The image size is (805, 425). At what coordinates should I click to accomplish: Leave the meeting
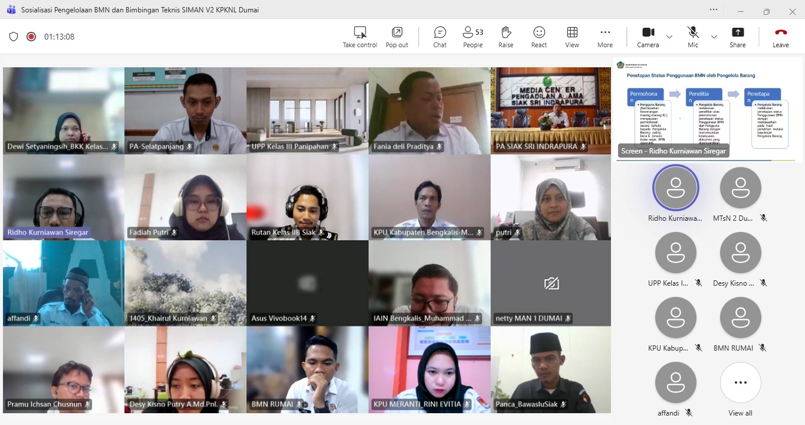781,37
